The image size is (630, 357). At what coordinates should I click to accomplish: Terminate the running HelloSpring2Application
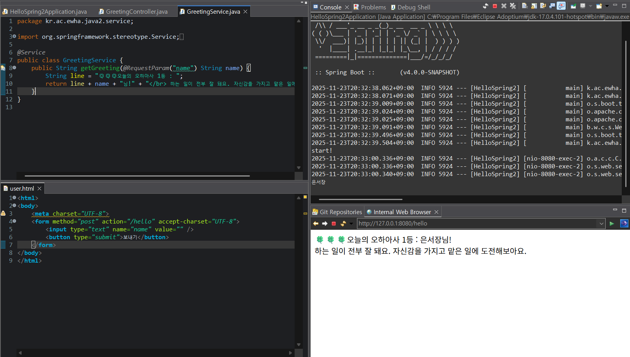[x=495, y=6]
